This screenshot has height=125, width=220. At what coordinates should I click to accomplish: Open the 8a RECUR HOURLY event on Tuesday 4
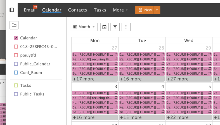pyautogui.click(x=140, y=112)
